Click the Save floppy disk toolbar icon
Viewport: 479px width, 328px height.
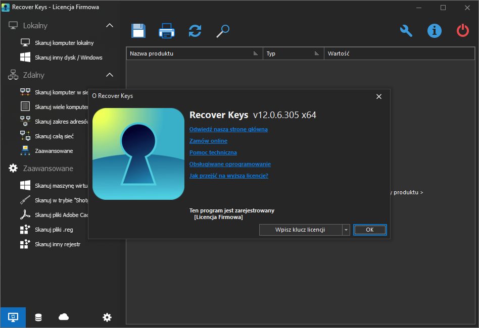(138, 31)
